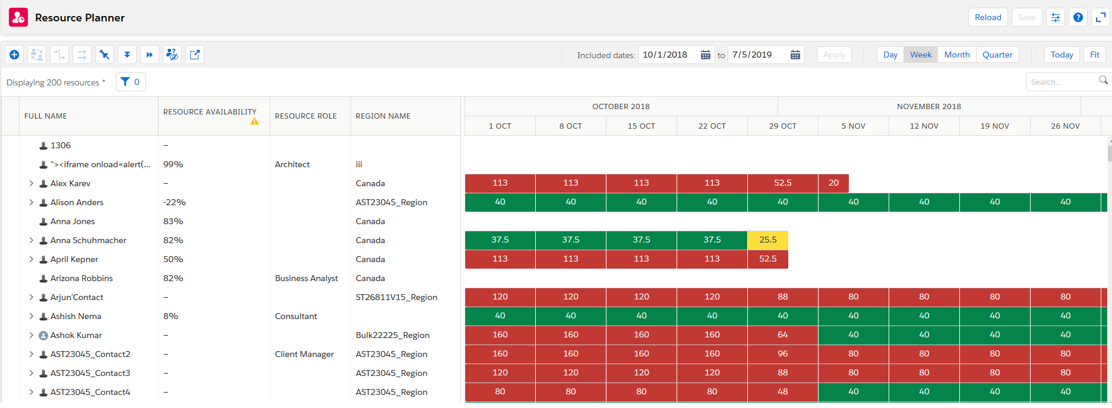Click the blue plus add icon

click(x=15, y=55)
